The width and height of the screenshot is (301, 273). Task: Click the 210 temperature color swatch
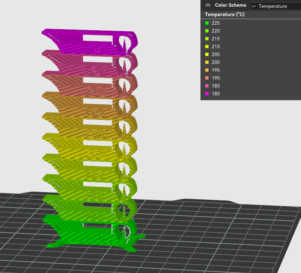coord(207,47)
